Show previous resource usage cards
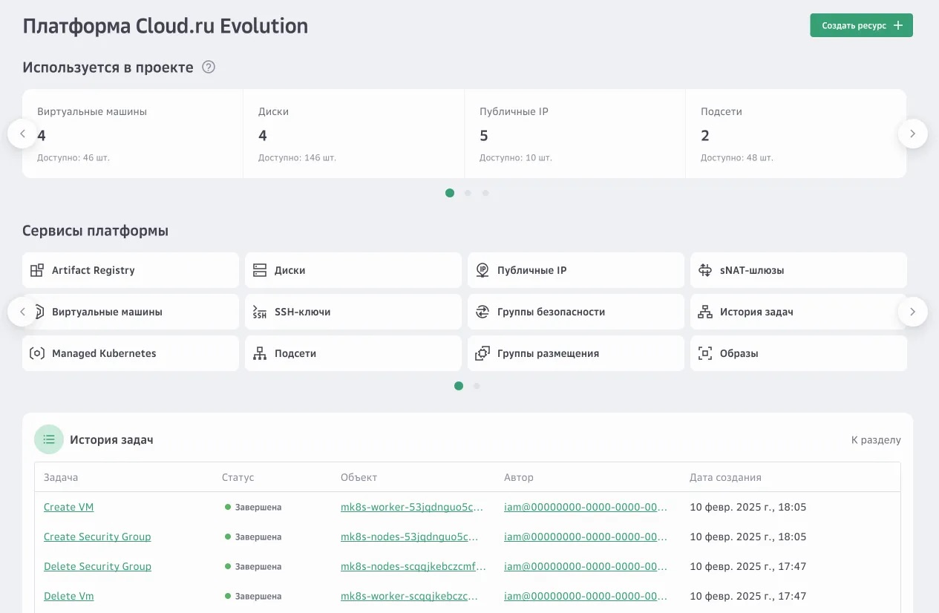This screenshot has width=939, height=613. pyautogui.click(x=22, y=134)
